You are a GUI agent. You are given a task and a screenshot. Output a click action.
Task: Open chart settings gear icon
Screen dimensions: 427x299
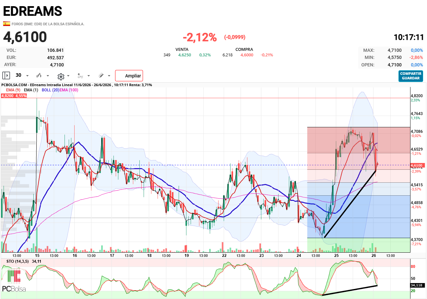pos(61,76)
